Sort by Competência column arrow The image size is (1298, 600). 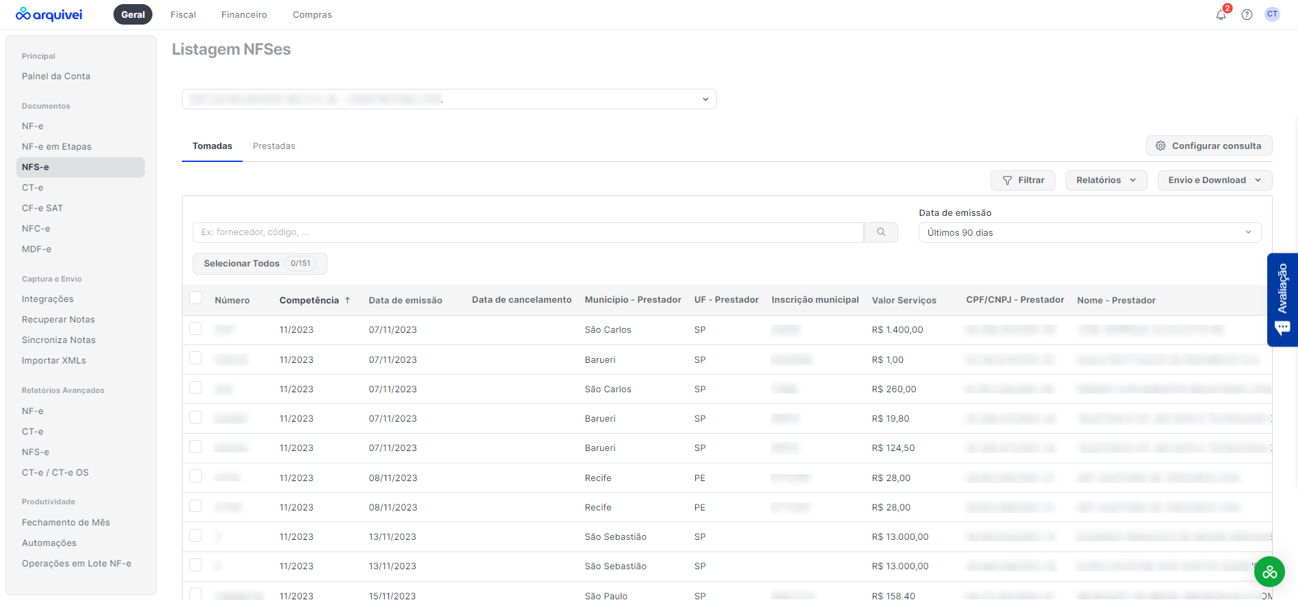(x=347, y=300)
